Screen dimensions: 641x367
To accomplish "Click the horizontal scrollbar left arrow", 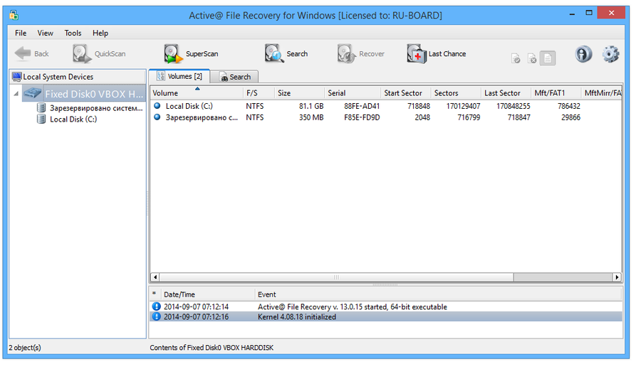I will [155, 277].
